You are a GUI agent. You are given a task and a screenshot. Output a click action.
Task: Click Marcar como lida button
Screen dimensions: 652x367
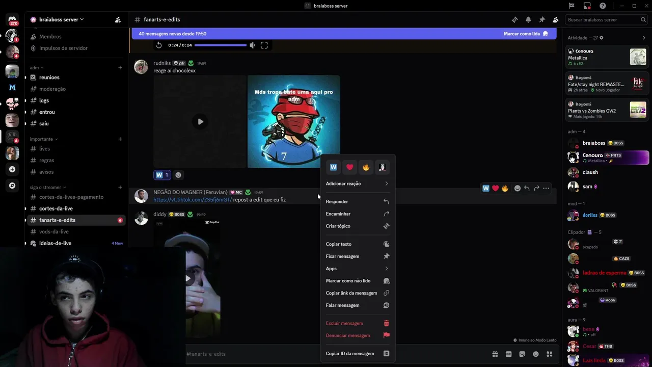(526, 34)
